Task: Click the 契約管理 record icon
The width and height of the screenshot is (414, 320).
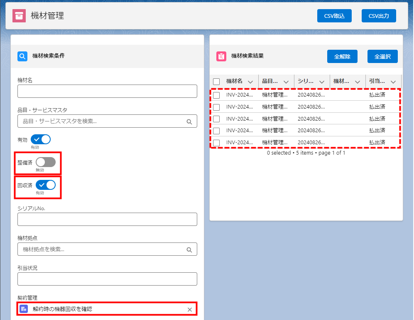Action: tap(24, 309)
